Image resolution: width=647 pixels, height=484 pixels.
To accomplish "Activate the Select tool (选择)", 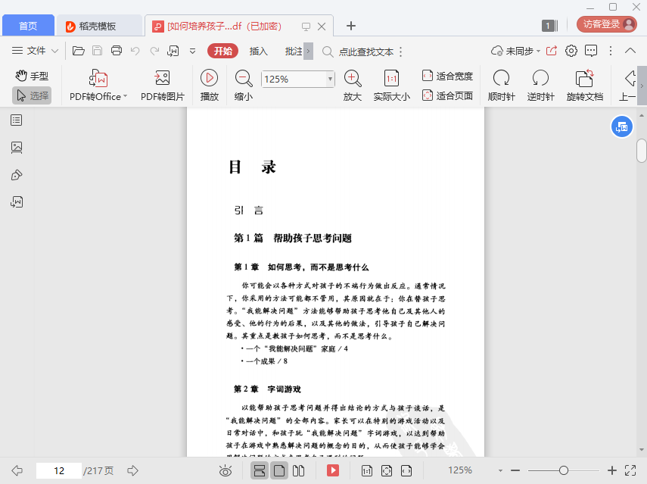I will 33,95.
